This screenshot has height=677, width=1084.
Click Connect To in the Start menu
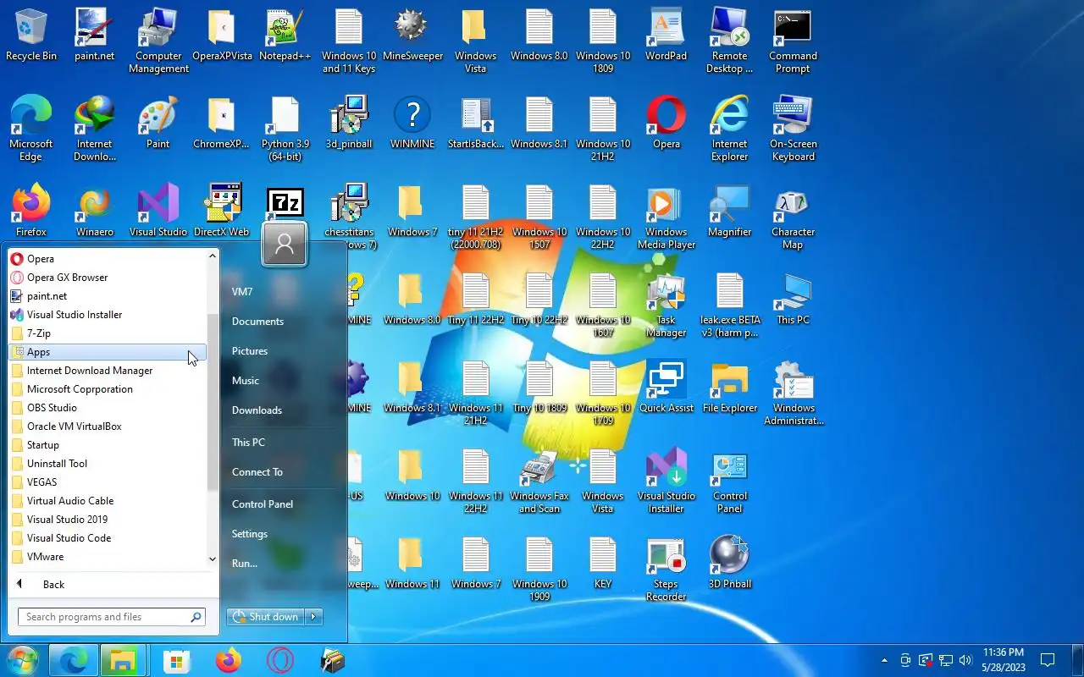(257, 472)
